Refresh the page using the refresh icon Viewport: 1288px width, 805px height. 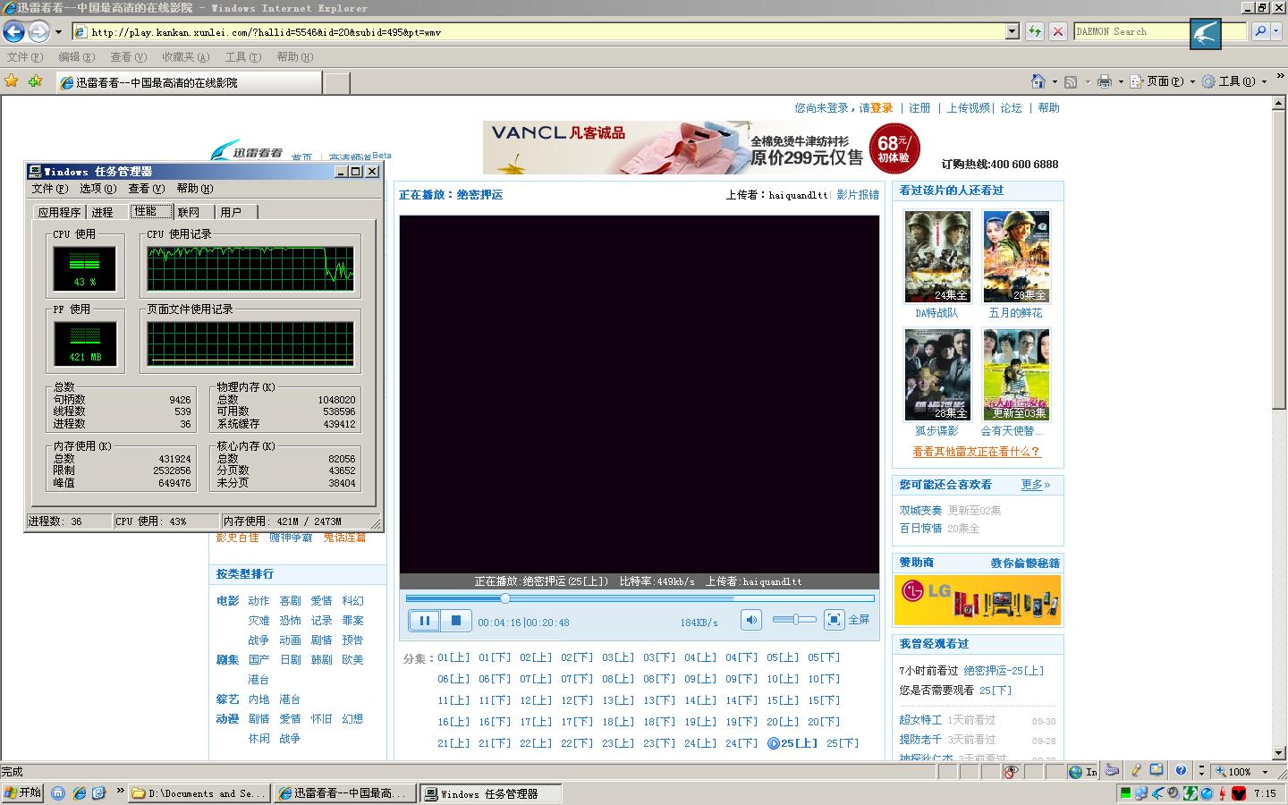click(1035, 31)
